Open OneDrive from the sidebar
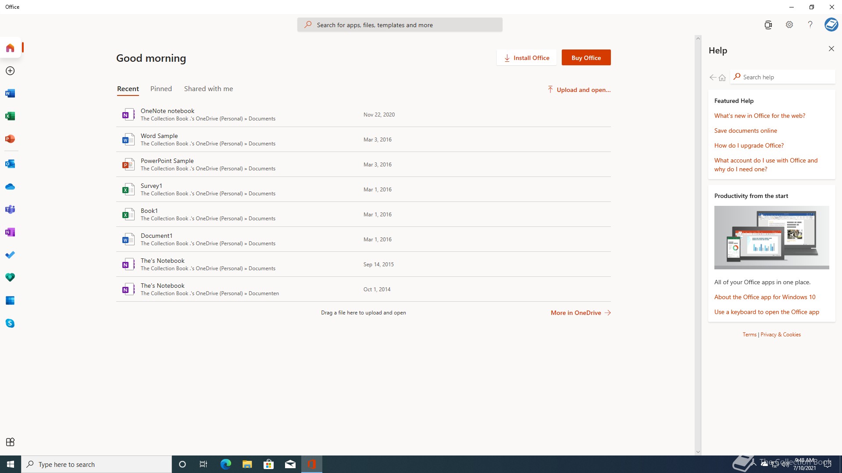Screen dimensions: 842x473 pos(10,187)
